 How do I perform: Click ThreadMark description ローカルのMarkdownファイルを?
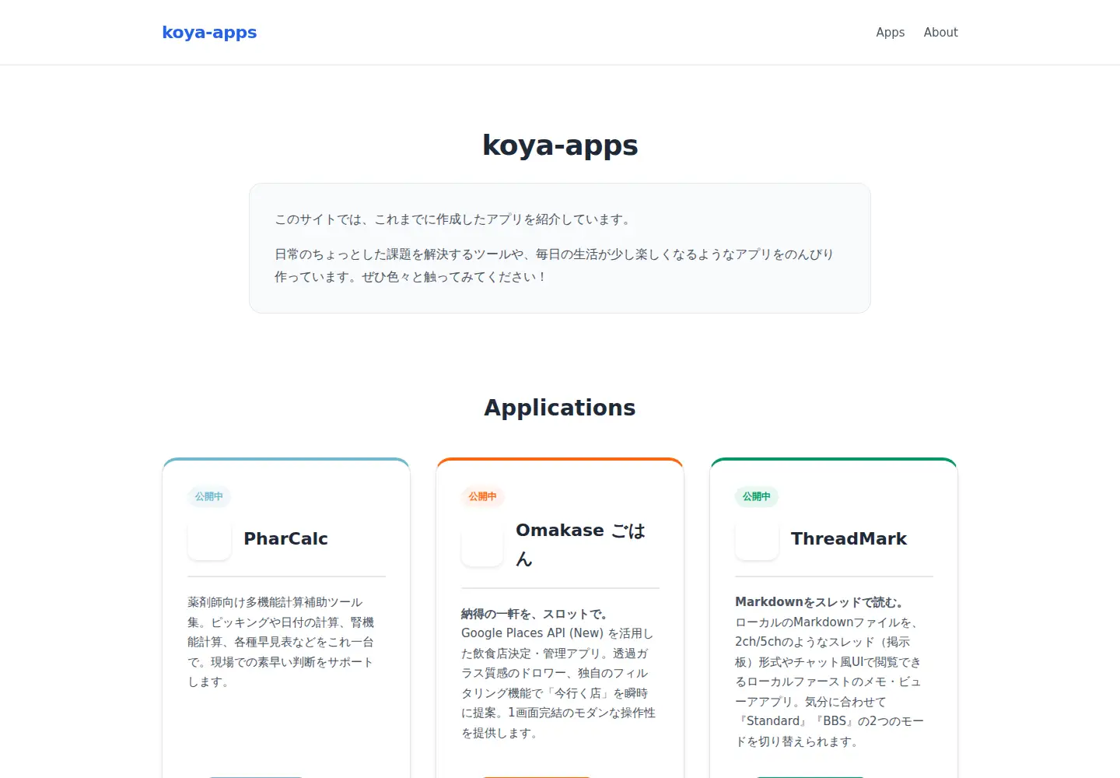point(830,682)
